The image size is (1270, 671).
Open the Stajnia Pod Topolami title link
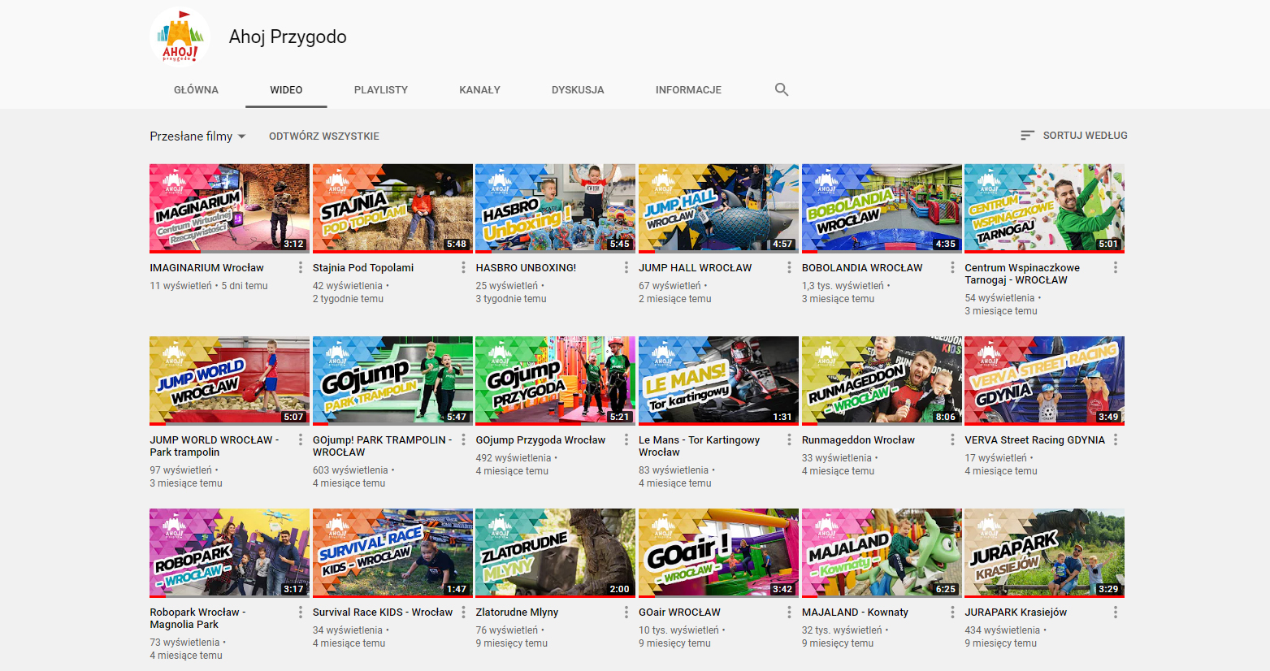coord(363,267)
